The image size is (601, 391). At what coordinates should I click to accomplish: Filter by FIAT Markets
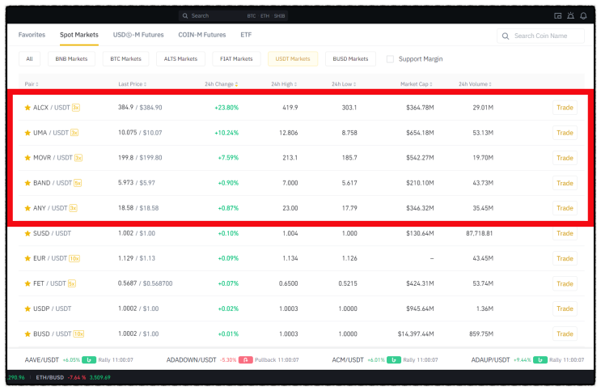tap(236, 59)
